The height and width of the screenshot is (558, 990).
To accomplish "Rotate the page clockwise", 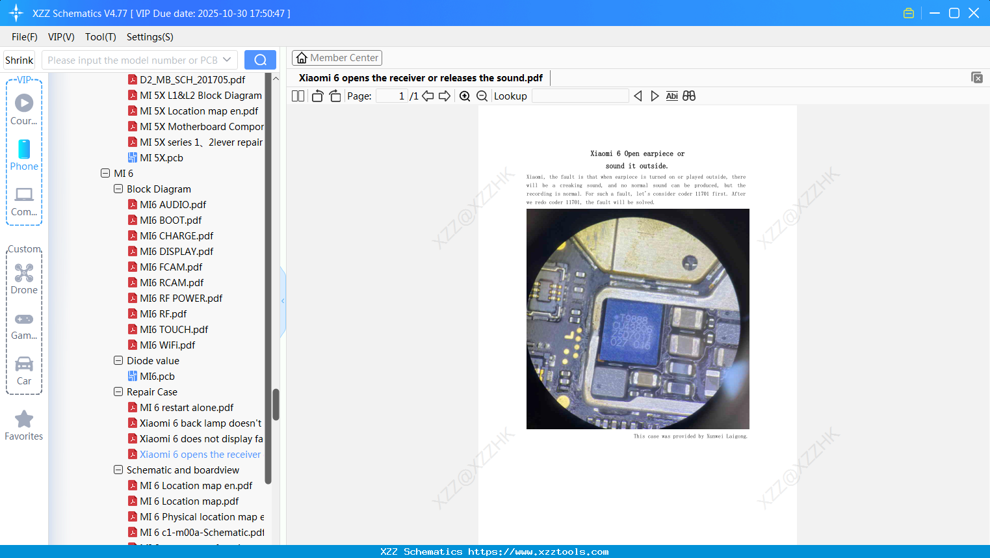I will coord(335,96).
